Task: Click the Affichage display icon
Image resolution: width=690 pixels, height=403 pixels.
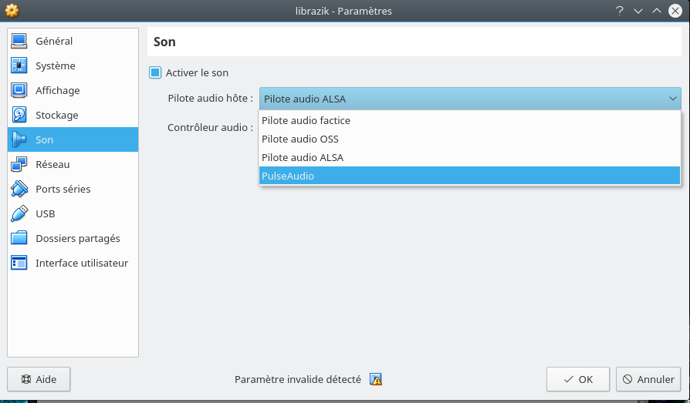Action: point(19,90)
